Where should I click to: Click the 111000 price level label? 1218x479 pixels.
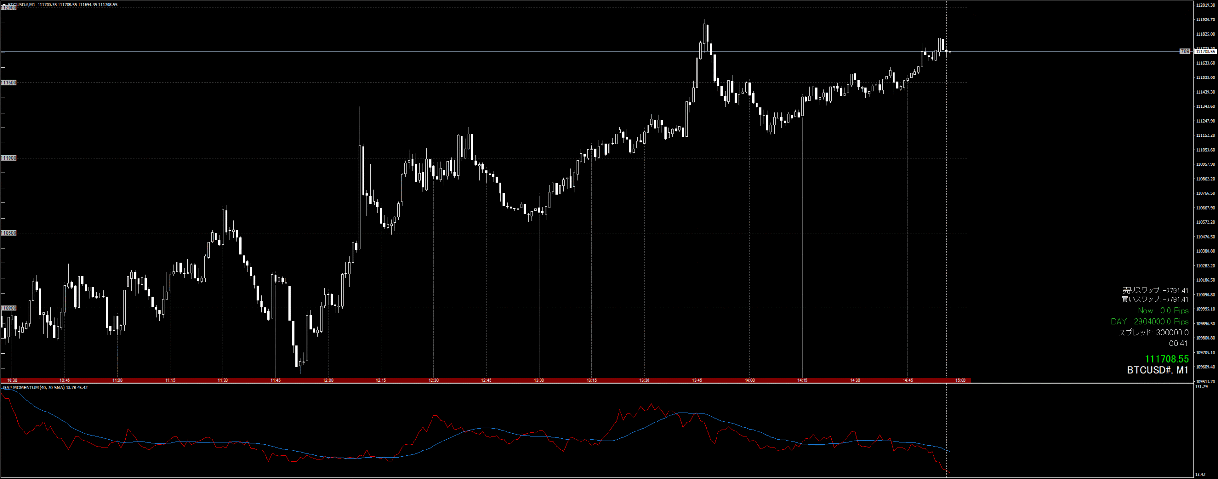tap(9, 158)
